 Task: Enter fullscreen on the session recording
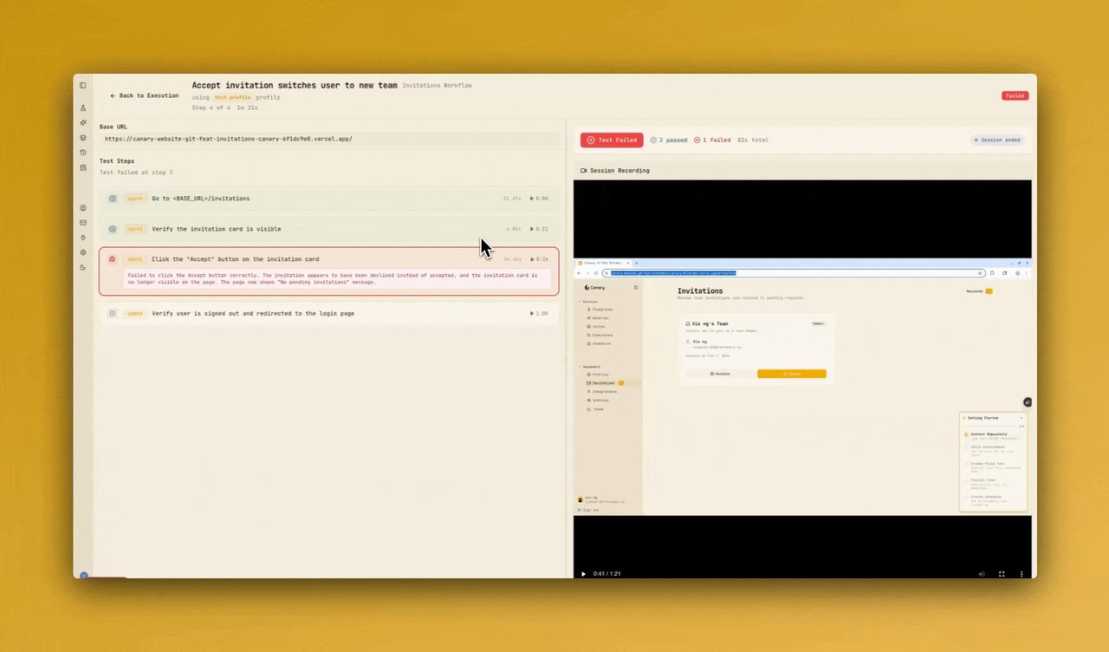click(1002, 573)
